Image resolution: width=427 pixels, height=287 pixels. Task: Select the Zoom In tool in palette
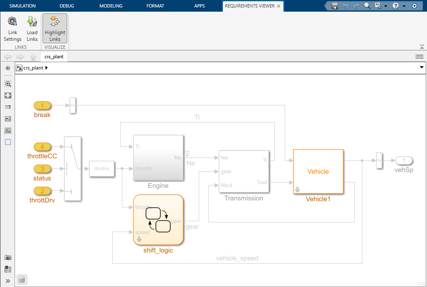(8, 84)
